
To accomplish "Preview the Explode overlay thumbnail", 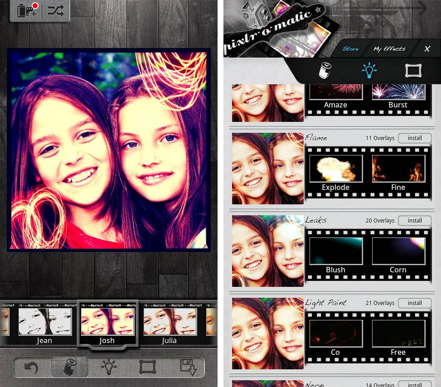I will (336, 169).
